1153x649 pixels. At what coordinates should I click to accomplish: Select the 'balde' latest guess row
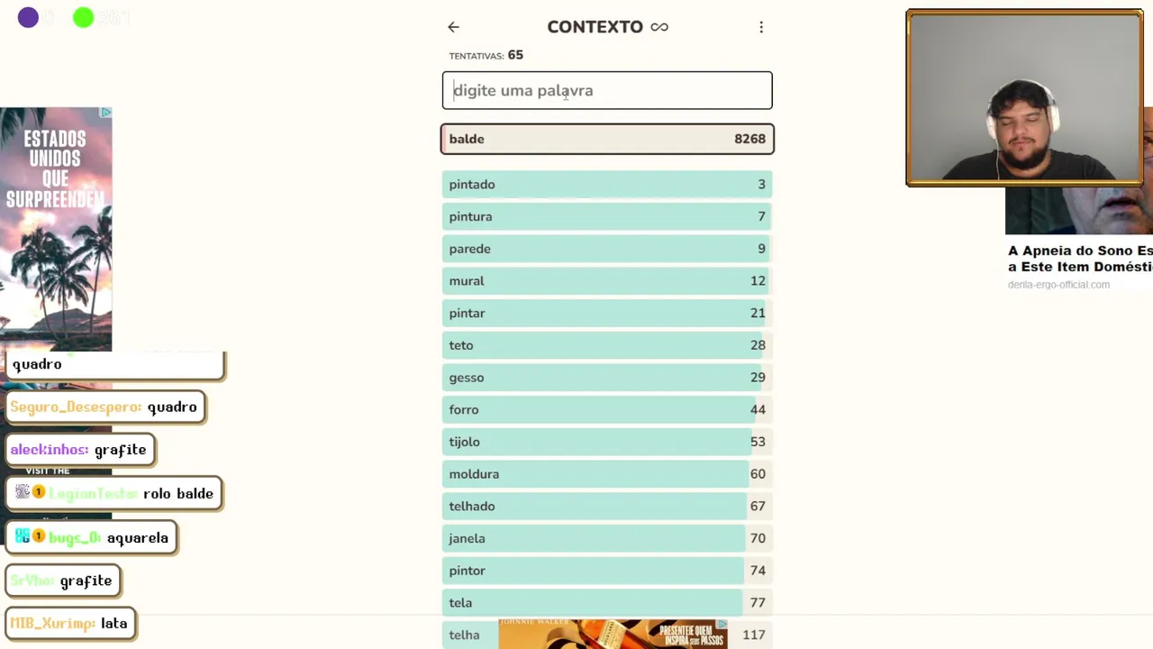pyautogui.click(x=607, y=139)
